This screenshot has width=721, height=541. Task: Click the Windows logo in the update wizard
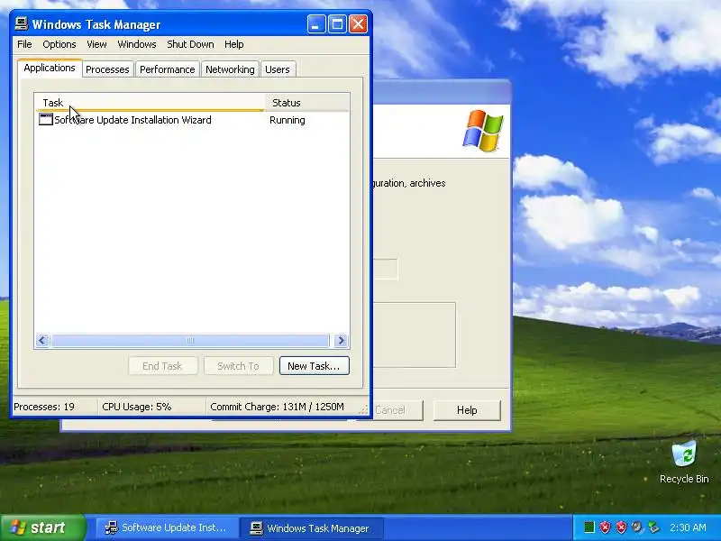483,131
